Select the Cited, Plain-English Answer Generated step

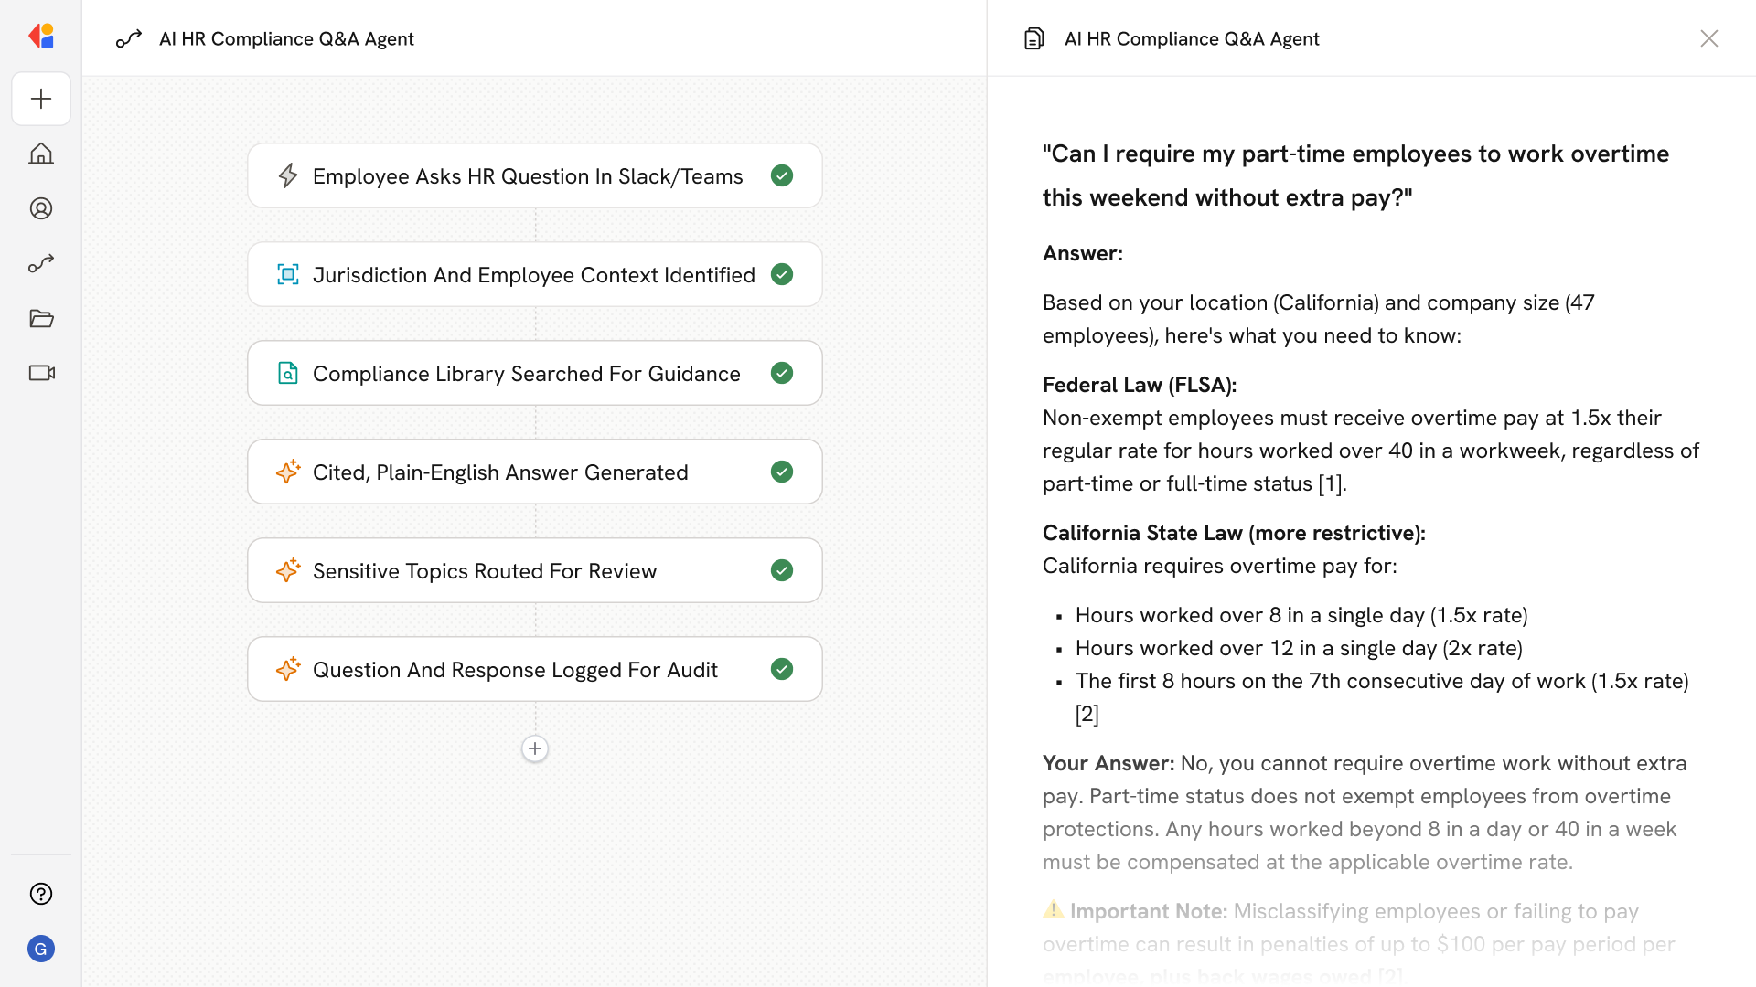pyautogui.click(x=500, y=472)
